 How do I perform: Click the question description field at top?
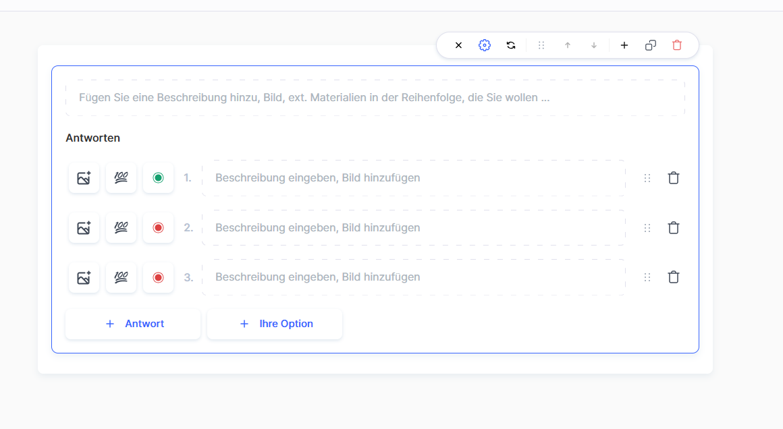coord(375,98)
